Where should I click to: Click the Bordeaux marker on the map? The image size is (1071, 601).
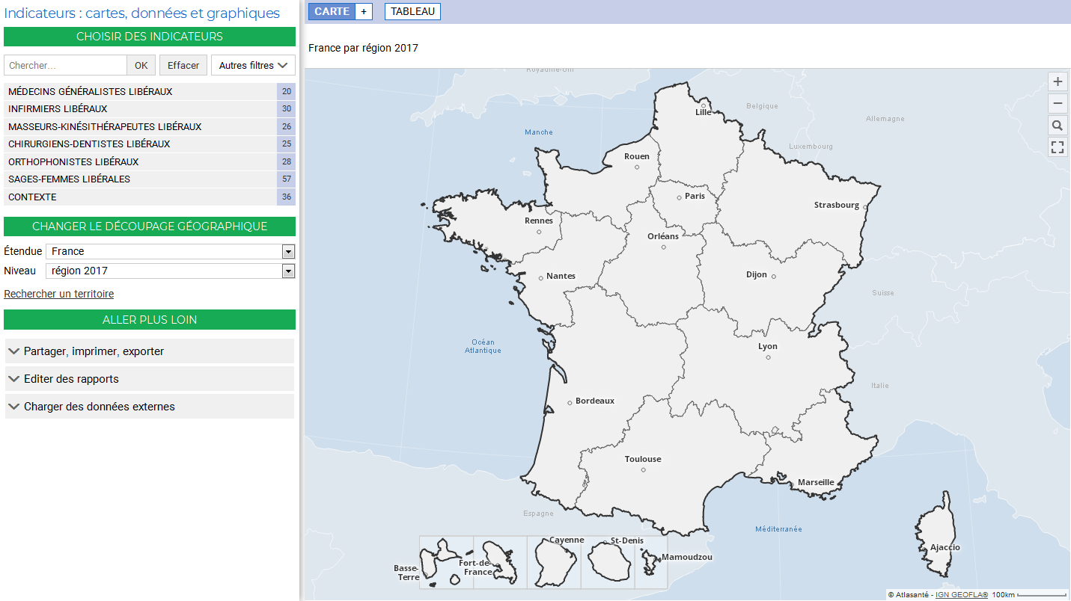click(x=570, y=403)
